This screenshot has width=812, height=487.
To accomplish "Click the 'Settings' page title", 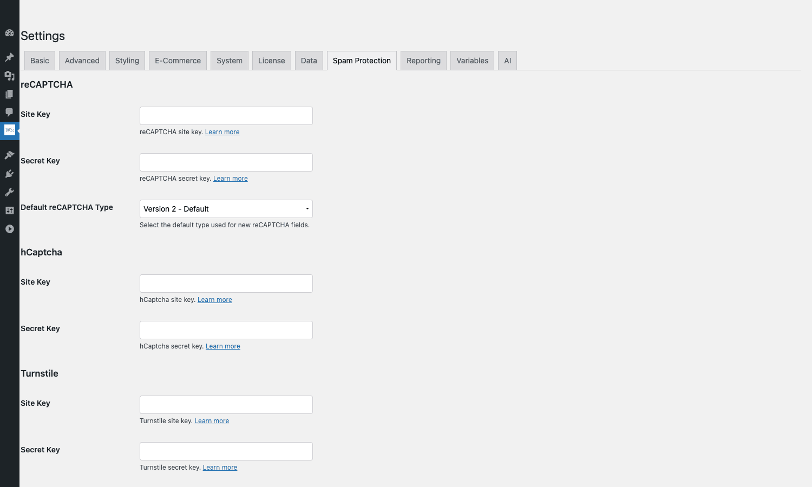I will 43,36.
